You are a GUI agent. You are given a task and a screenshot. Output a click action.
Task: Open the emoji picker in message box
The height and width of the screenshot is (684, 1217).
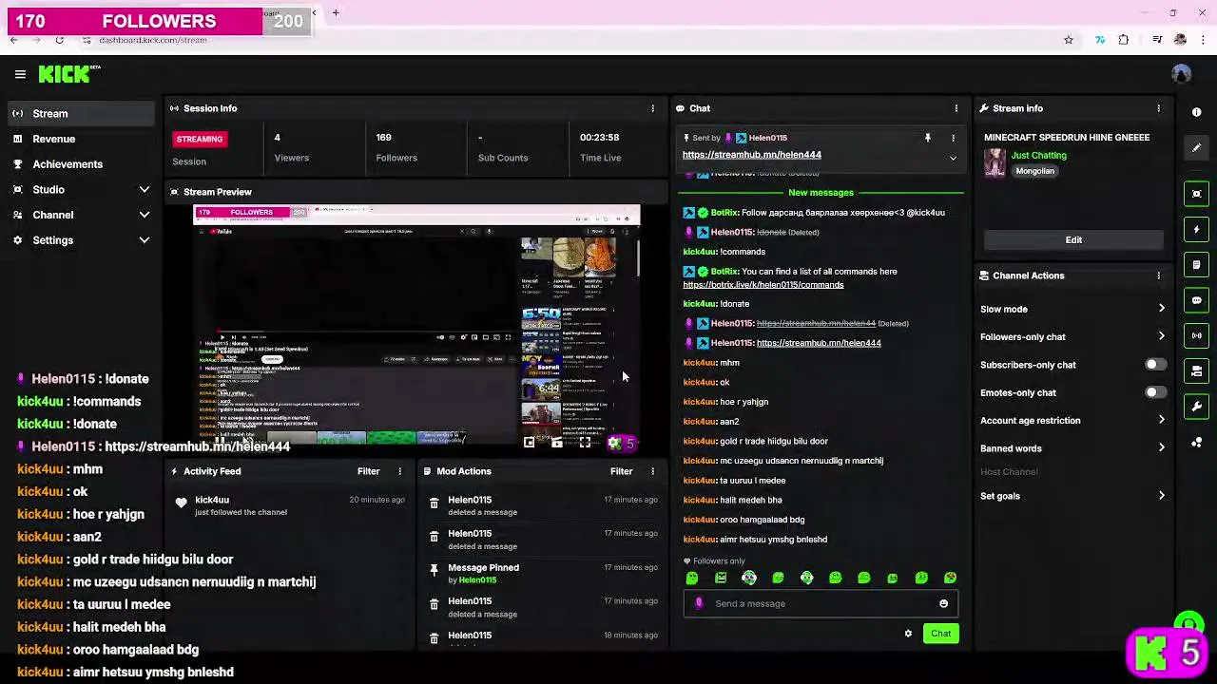click(x=943, y=603)
